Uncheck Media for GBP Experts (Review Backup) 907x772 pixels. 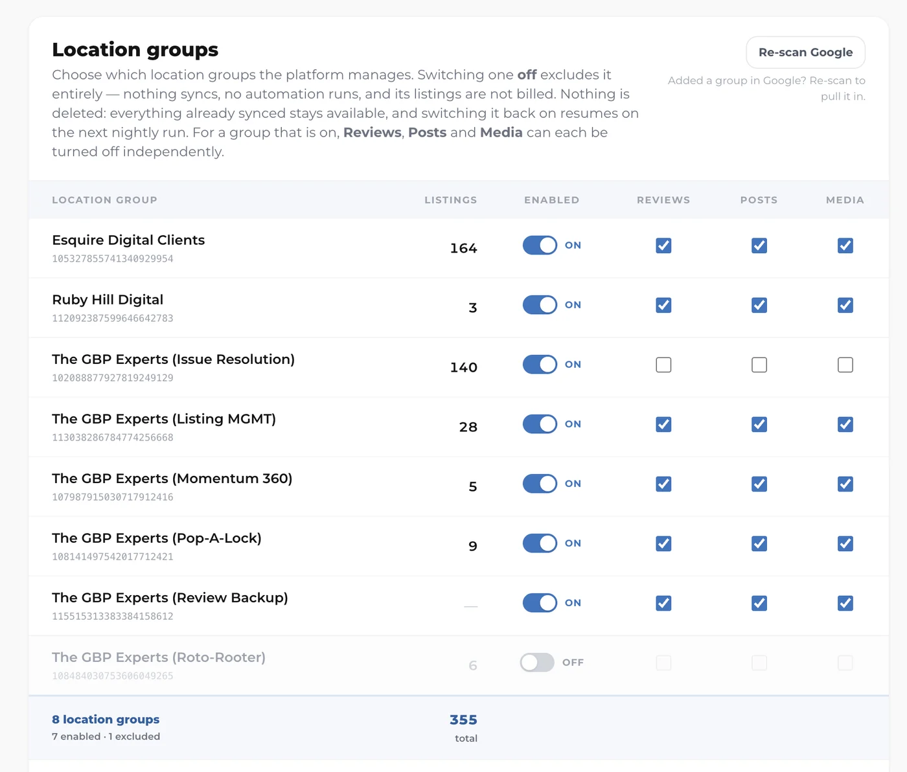845,603
